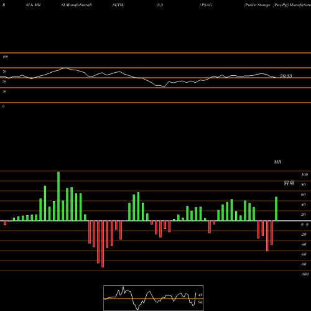Click the MR axis label 60
Screen dimensions: 311x311
(x=304, y=195)
